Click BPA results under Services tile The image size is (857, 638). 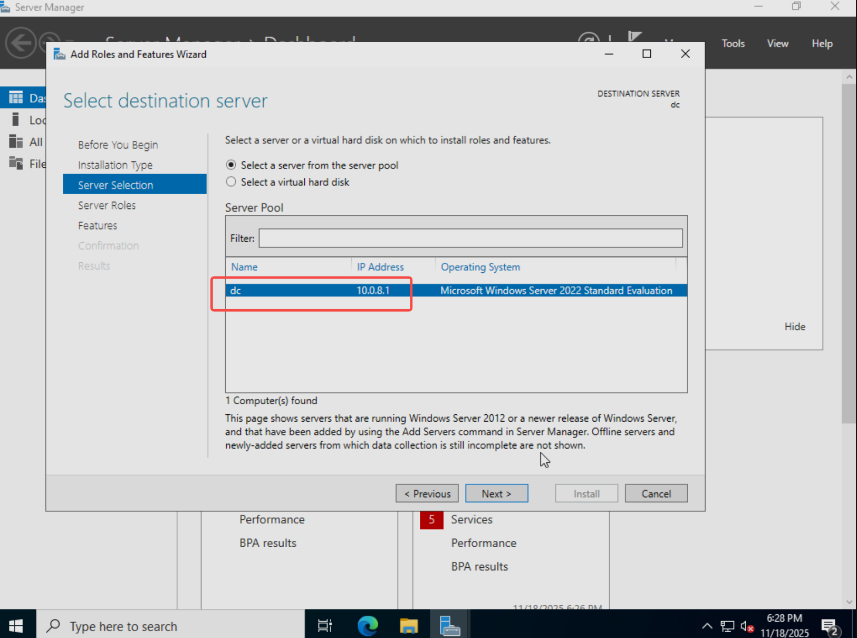[479, 566]
